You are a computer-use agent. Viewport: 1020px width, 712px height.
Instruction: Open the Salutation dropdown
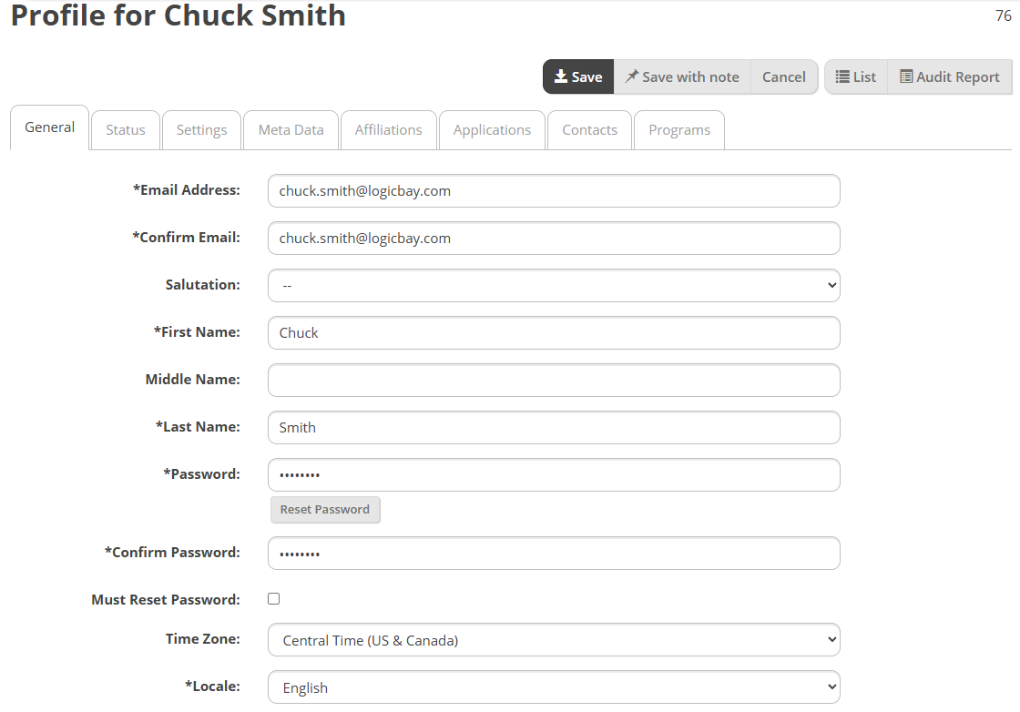click(x=554, y=286)
